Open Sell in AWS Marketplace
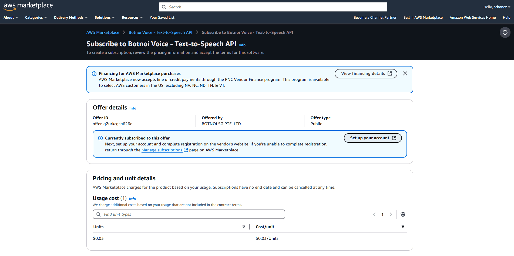The width and height of the screenshot is (514, 256). pyautogui.click(x=423, y=18)
